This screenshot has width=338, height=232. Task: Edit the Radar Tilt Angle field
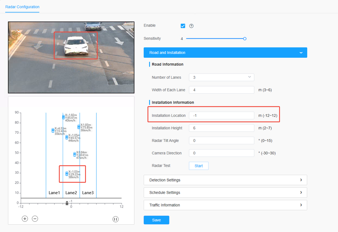coord(221,141)
